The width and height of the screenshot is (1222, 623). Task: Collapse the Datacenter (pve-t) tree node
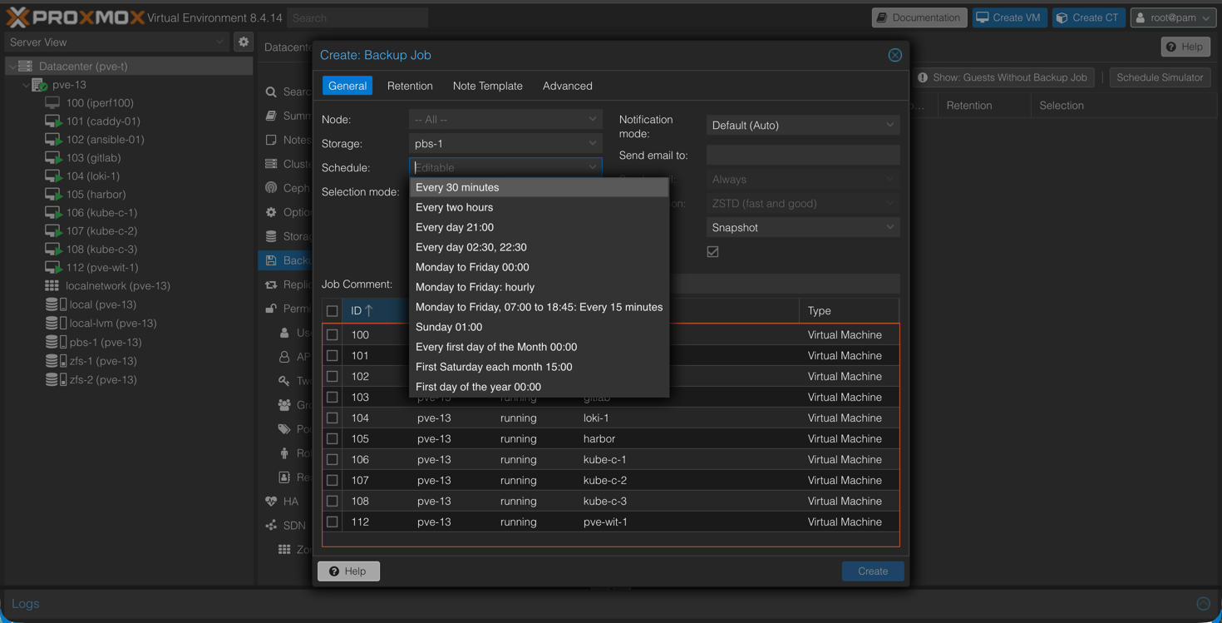point(12,66)
